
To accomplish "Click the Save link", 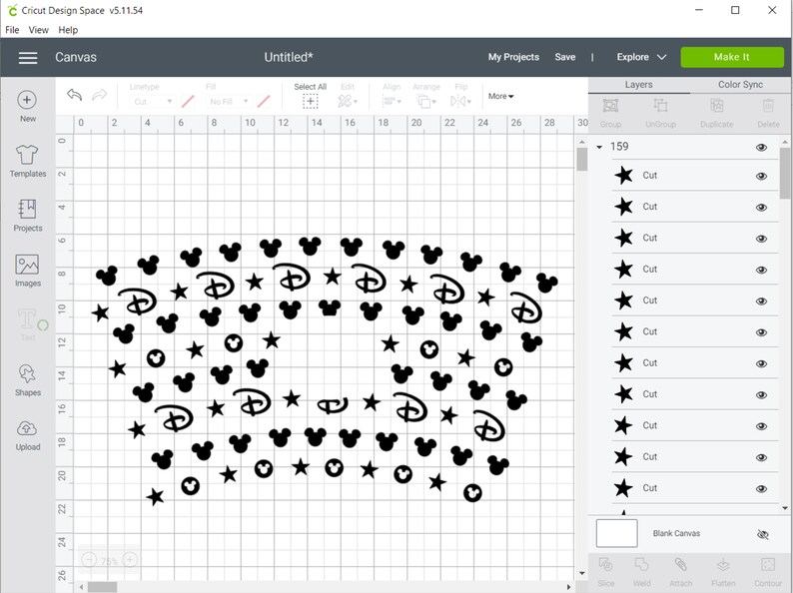I will [x=565, y=57].
